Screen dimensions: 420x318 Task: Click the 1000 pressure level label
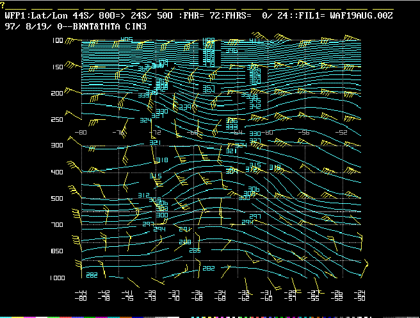coord(58,278)
